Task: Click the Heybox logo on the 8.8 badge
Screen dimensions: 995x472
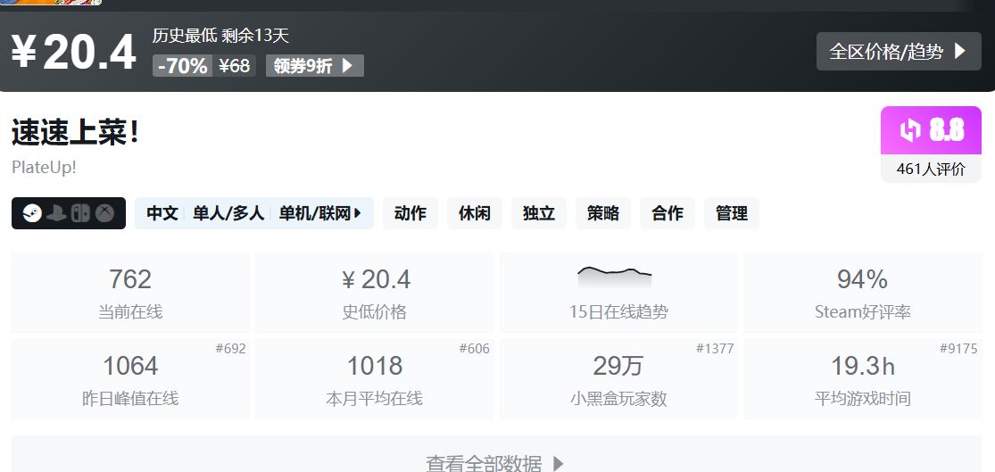Action: (x=910, y=130)
